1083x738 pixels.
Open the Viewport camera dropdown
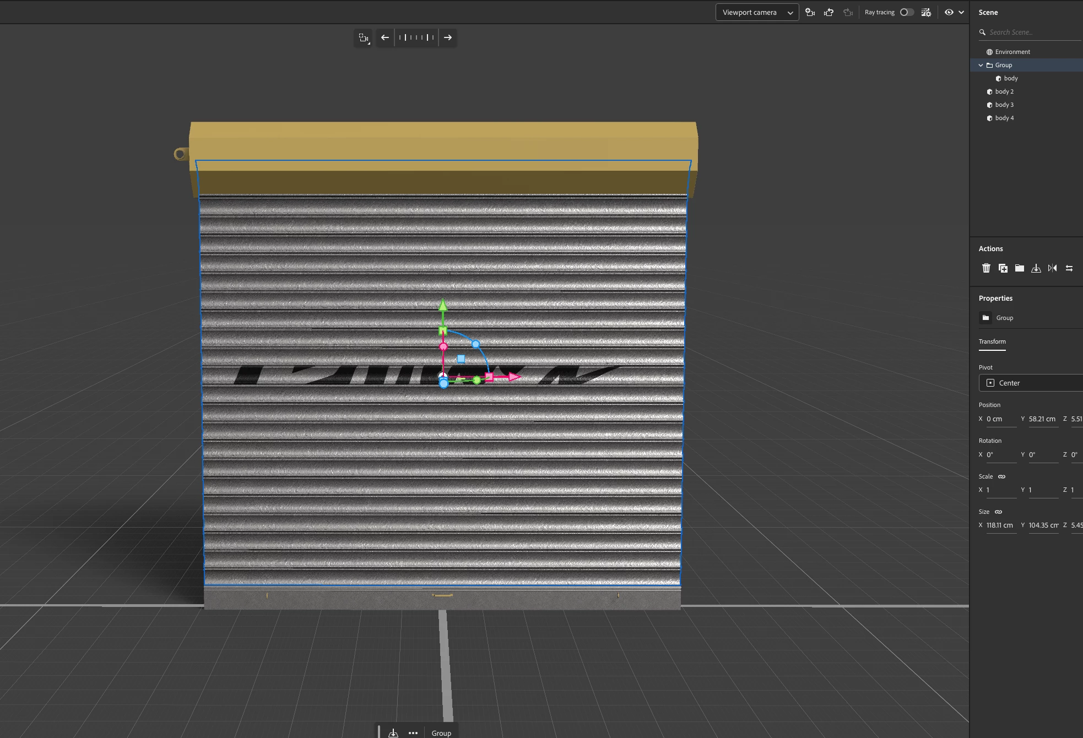pos(757,12)
